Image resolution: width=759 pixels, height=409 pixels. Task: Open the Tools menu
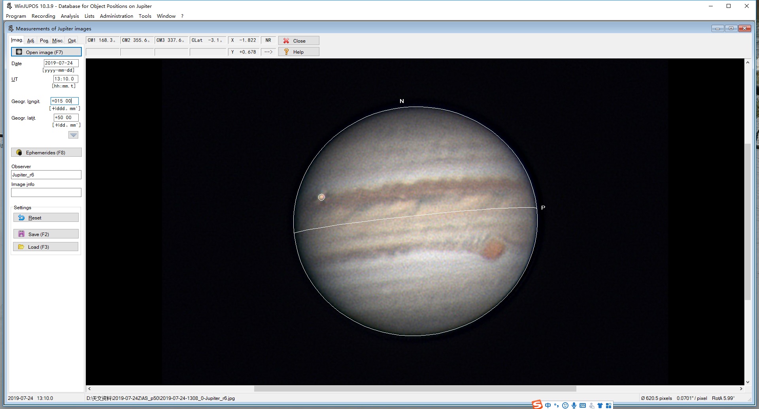(145, 16)
